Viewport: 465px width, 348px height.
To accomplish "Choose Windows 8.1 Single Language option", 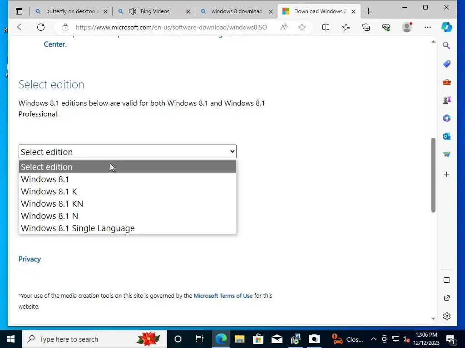I will (128, 228).
